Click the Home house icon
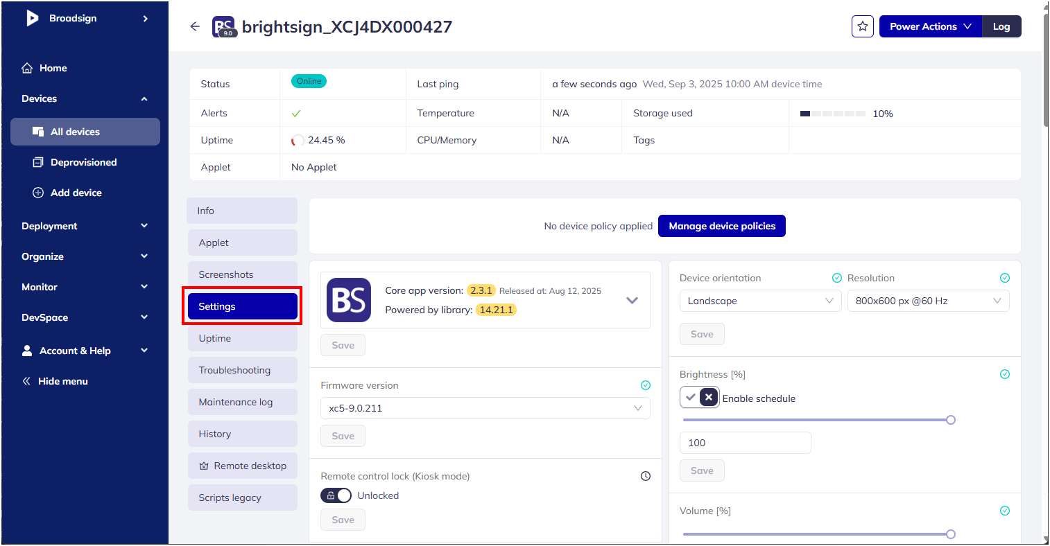Image resolution: width=1050 pixels, height=546 pixels. 27,68
